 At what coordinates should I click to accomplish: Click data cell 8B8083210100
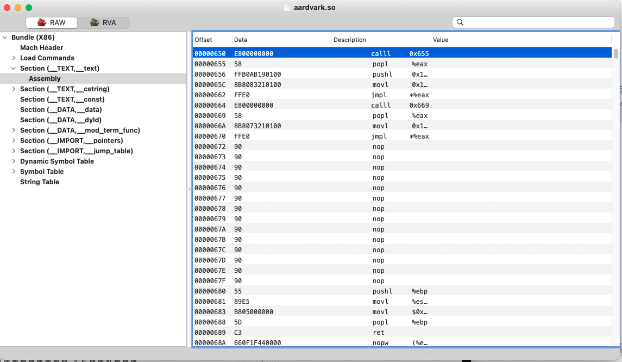257,85
